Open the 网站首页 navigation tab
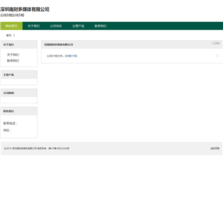This screenshot has width=223, height=223. click(11, 26)
